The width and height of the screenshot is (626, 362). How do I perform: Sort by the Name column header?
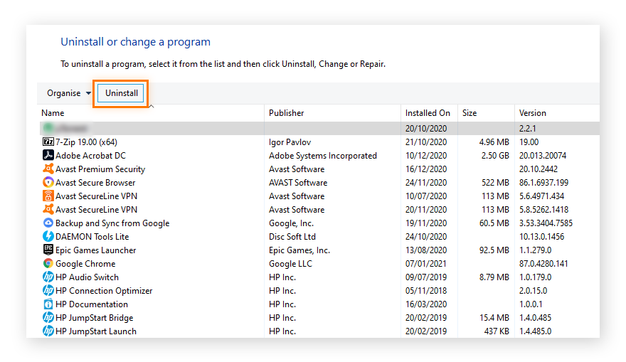tap(53, 113)
